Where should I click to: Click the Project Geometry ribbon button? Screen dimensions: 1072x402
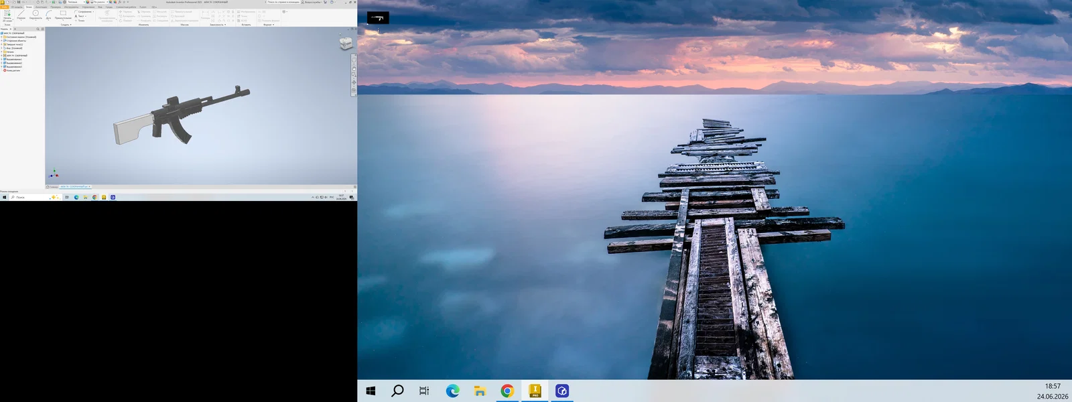107,16
